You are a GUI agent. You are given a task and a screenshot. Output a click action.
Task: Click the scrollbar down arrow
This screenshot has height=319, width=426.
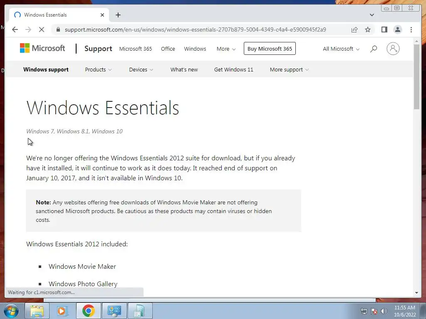[x=416, y=293]
